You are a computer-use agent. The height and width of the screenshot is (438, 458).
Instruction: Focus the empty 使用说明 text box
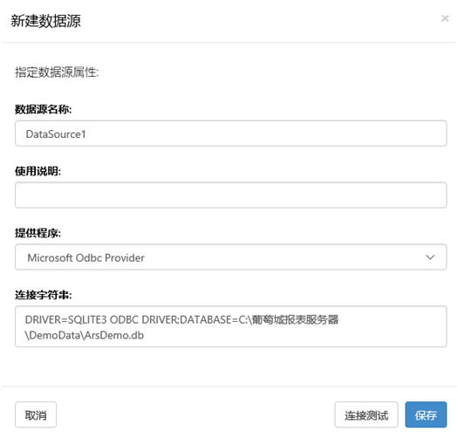tap(231, 195)
